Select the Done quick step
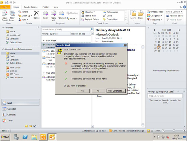Viewport: 187px width, 141px height. (107, 16)
